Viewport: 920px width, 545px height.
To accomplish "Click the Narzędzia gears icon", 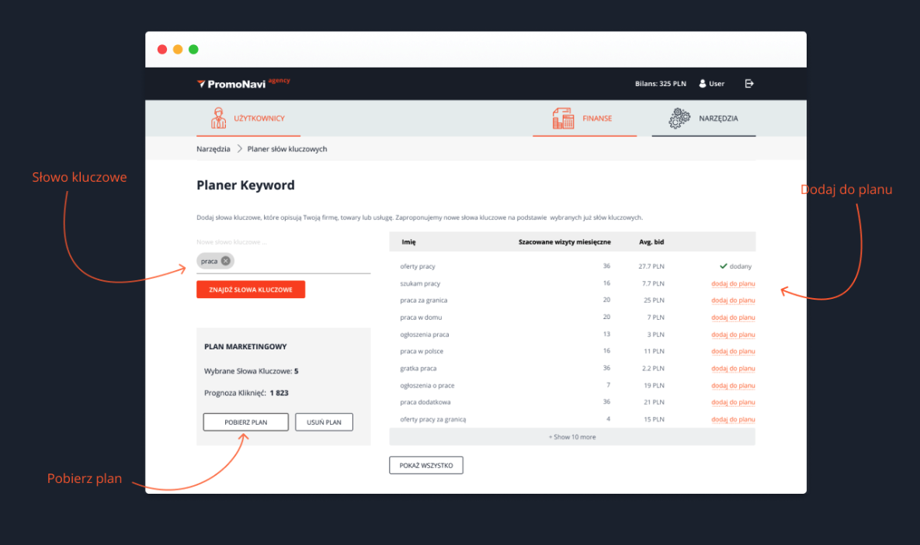I will point(679,118).
